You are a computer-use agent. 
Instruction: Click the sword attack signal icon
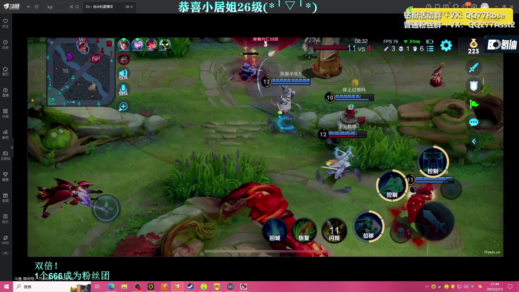[x=474, y=68]
